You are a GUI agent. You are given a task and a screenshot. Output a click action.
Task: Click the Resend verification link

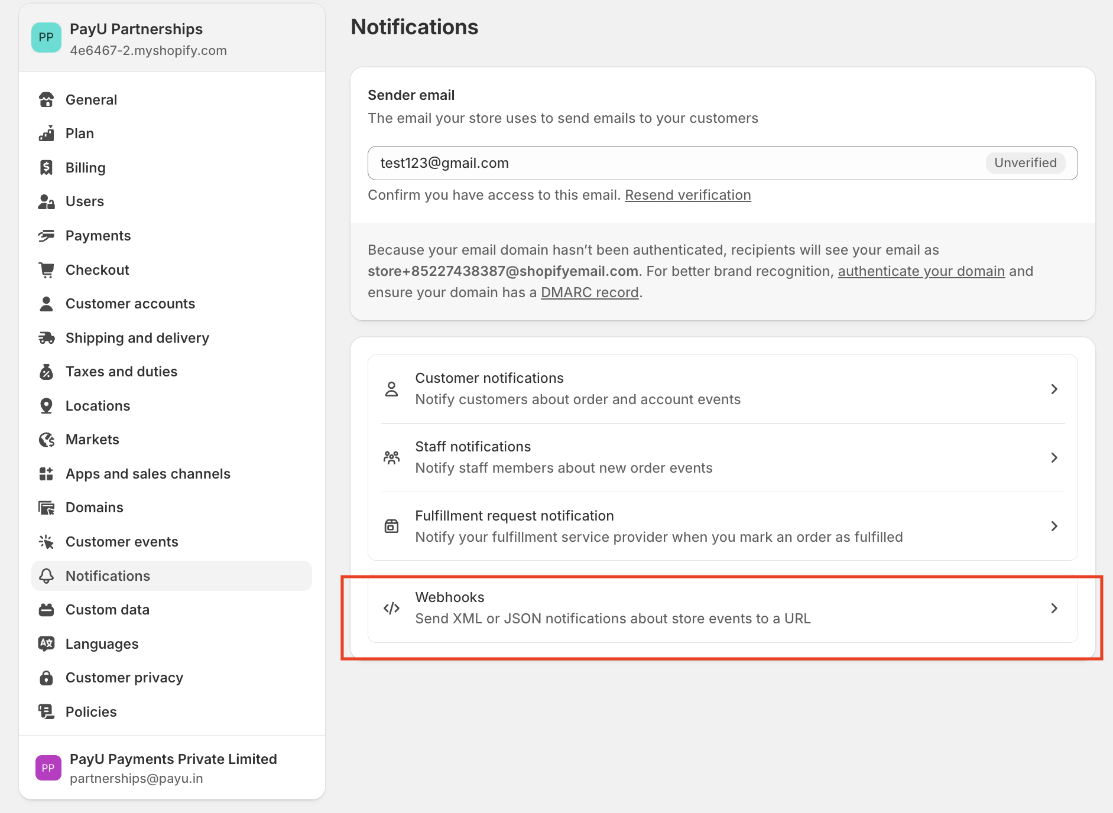[x=688, y=195]
